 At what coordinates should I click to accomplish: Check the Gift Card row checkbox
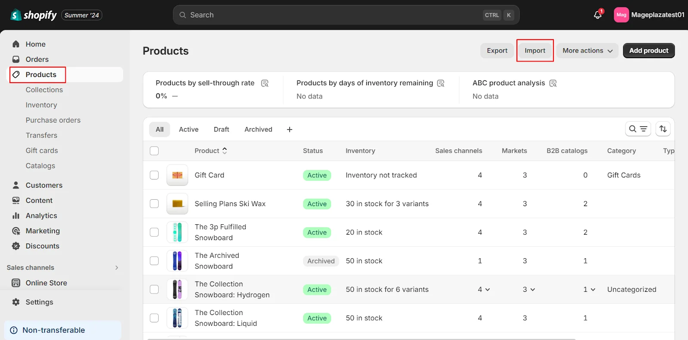tap(154, 175)
